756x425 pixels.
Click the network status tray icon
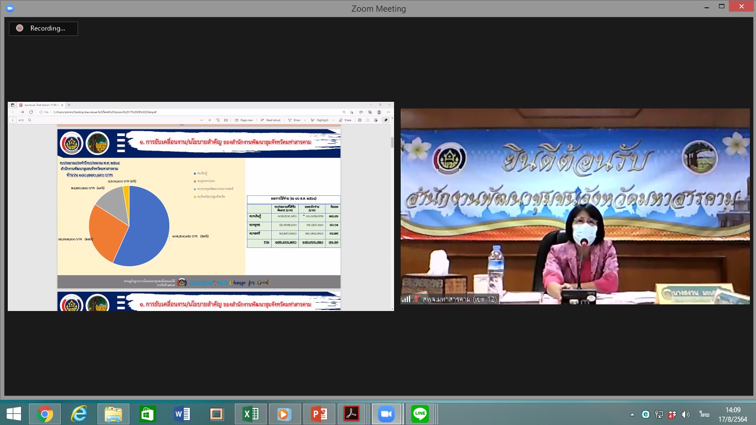[659, 414]
